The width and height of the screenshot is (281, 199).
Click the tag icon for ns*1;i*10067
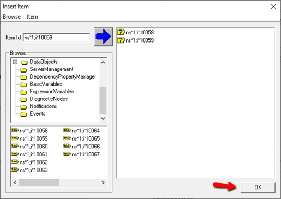pos(67,154)
